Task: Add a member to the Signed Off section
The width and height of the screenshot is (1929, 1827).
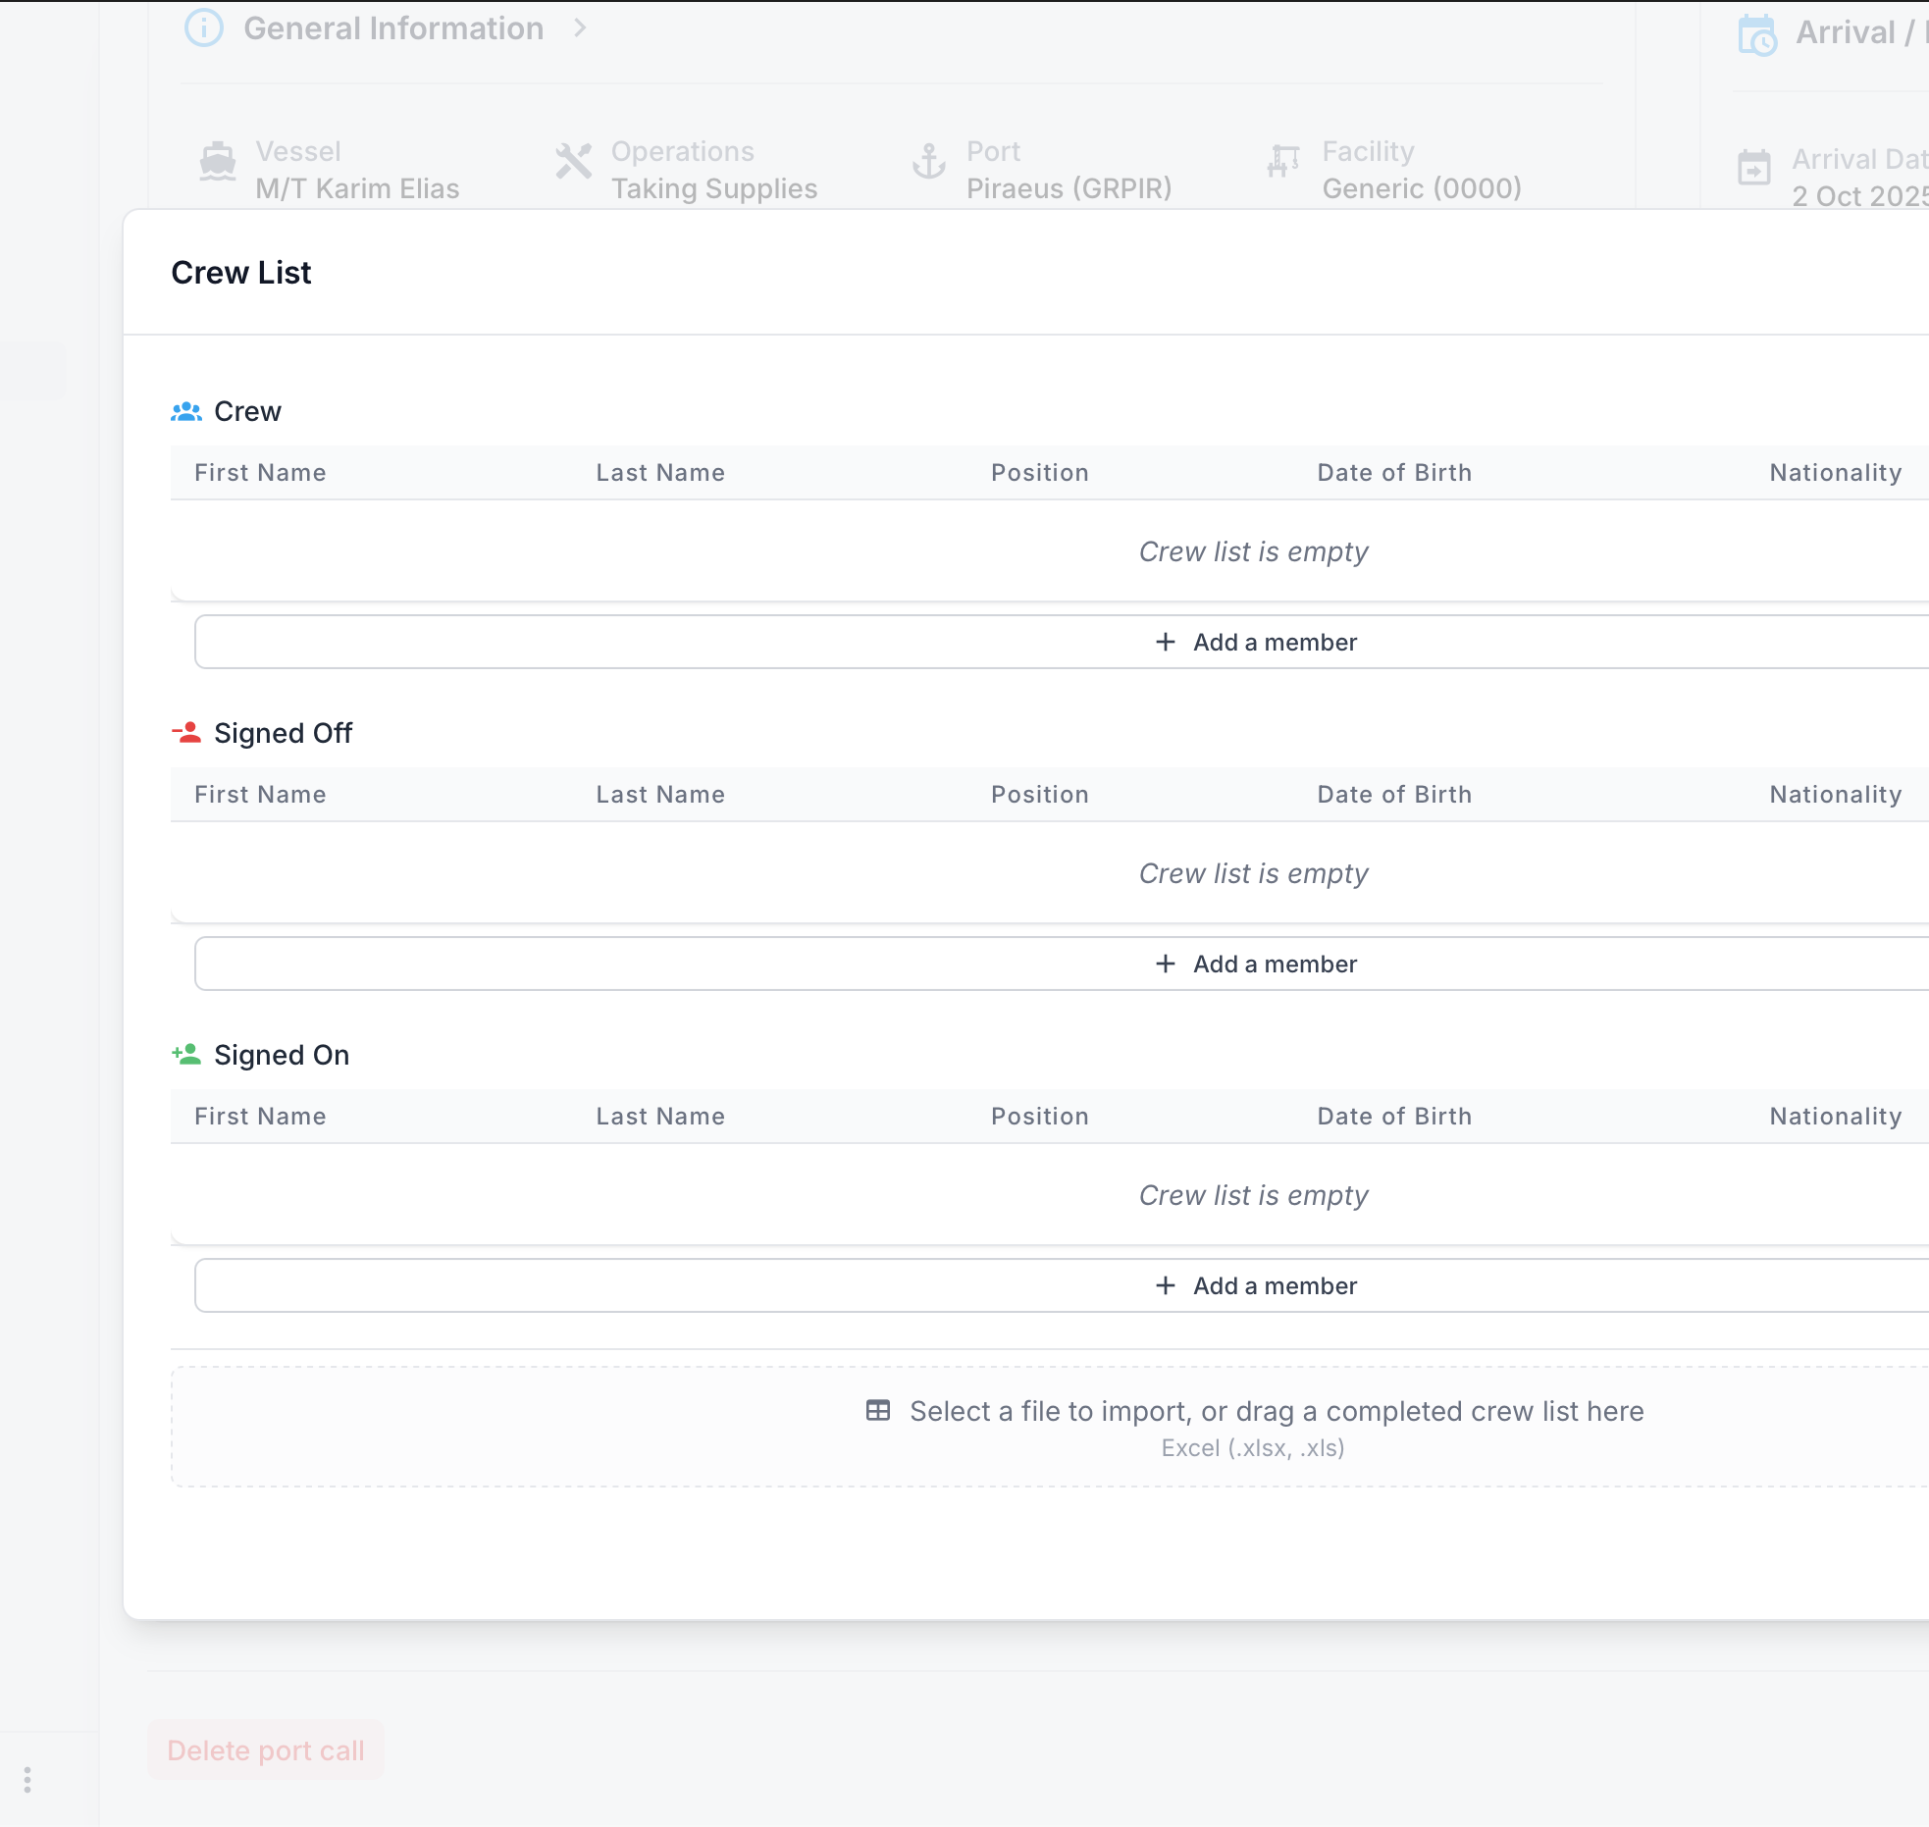Action: pyautogui.click(x=1256, y=965)
